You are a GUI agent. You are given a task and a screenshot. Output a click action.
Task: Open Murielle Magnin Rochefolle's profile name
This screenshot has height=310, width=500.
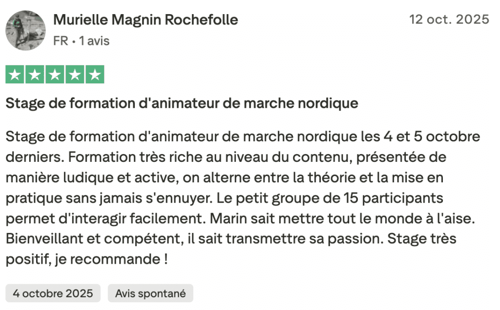(146, 20)
